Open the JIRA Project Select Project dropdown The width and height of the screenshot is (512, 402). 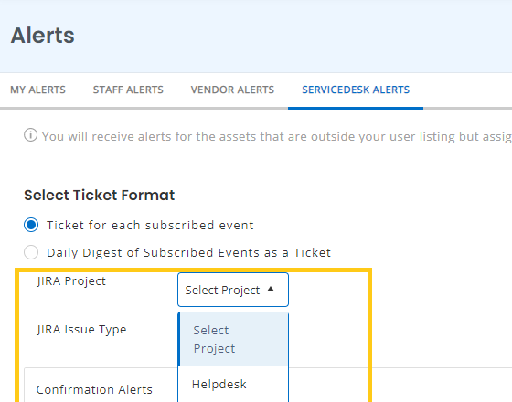(x=233, y=290)
